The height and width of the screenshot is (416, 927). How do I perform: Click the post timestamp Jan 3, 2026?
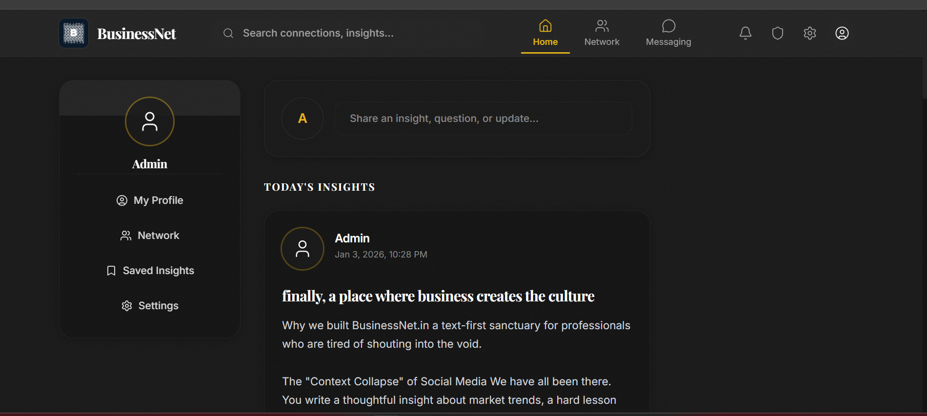[381, 255]
